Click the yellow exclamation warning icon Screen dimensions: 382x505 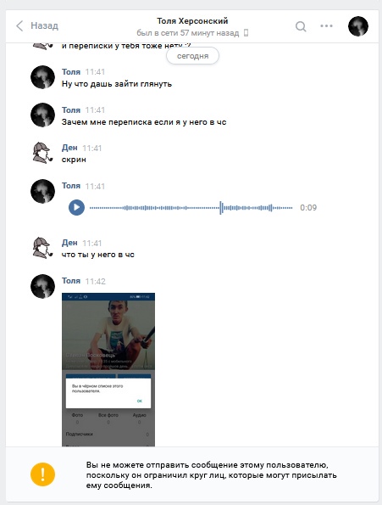42,474
